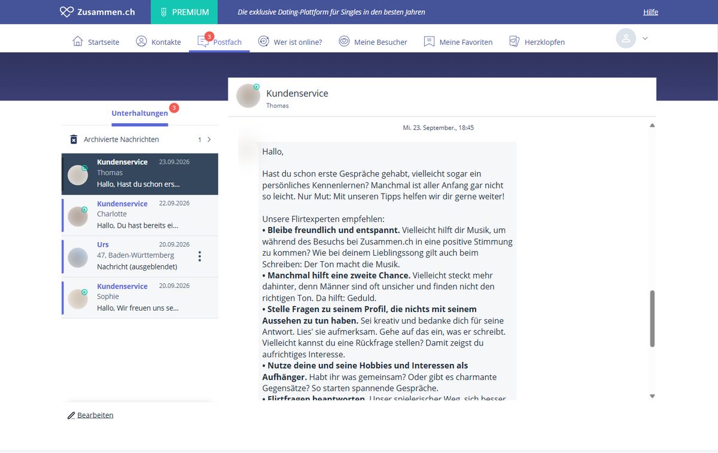Expand Archivierte Nachrichten chevron arrow
This screenshot has height=453, width=718.
[209, 139]
